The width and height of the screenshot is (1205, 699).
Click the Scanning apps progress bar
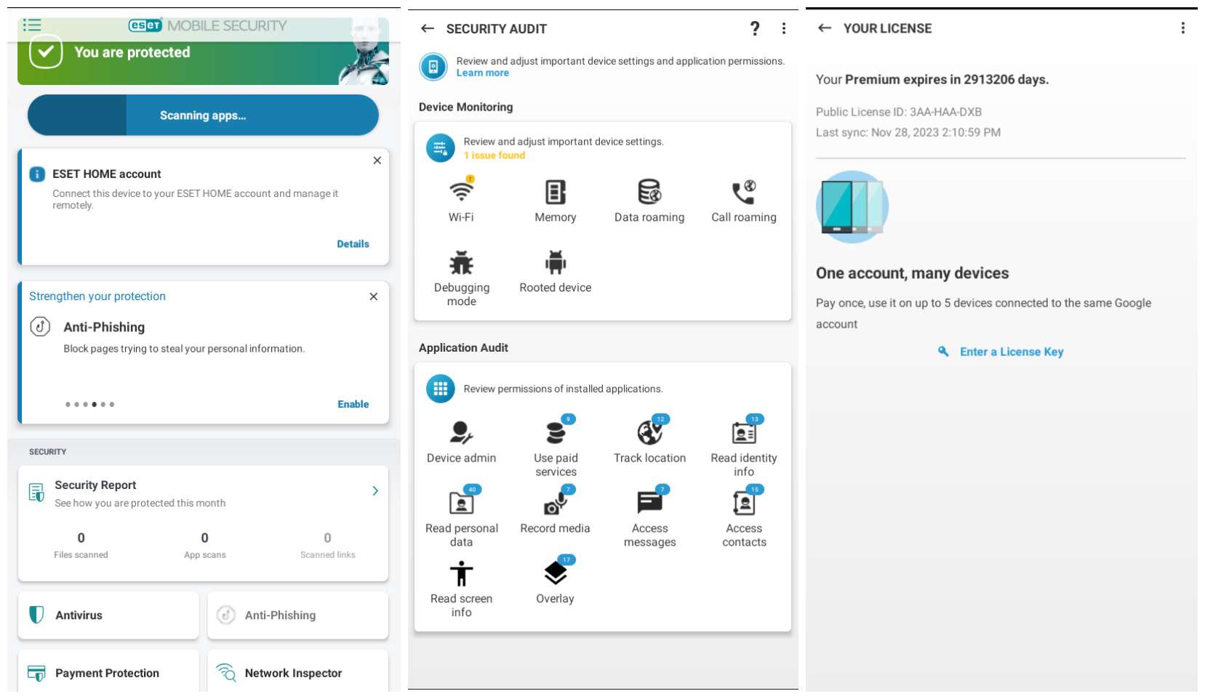point(203,116)
